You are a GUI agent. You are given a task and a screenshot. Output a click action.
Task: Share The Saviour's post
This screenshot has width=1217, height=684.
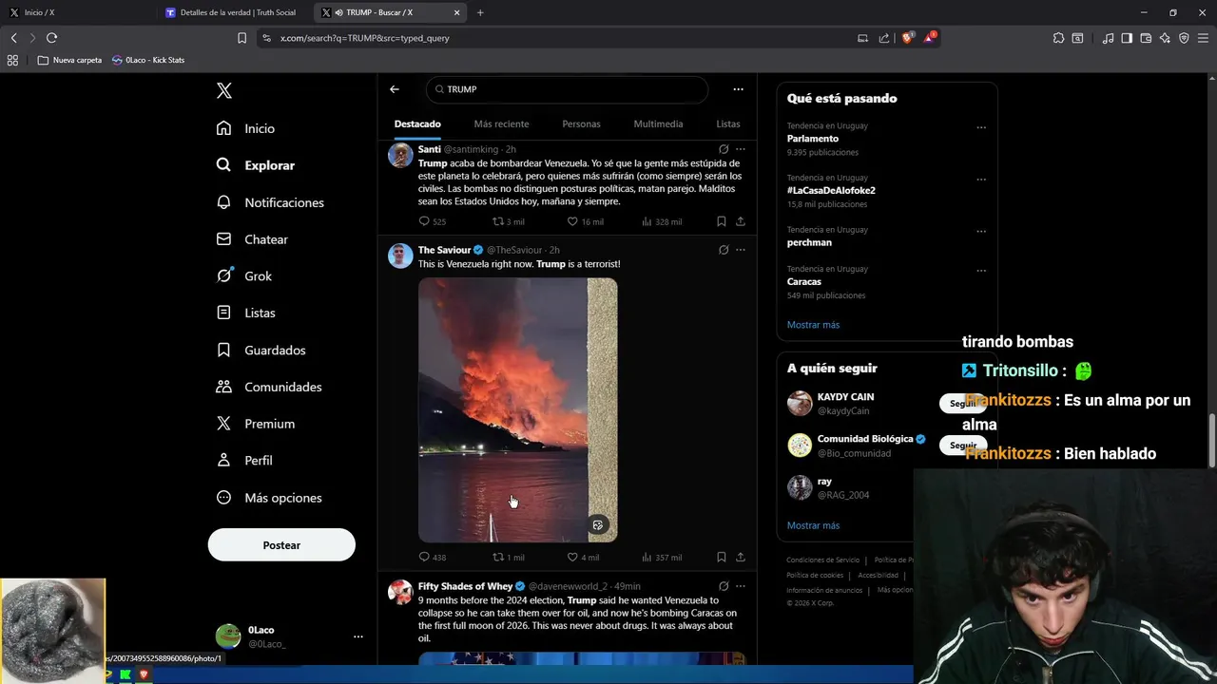tap(741, 558)
